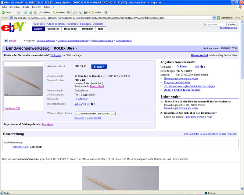Click the Internet zone globe in status bar

pyautogui.click(x=206, y=193)
